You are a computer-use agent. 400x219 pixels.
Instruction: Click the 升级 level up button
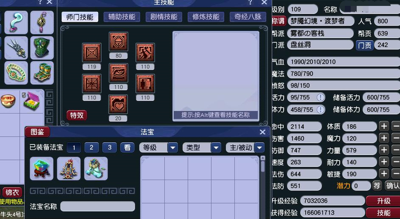(x=383, y=201)
